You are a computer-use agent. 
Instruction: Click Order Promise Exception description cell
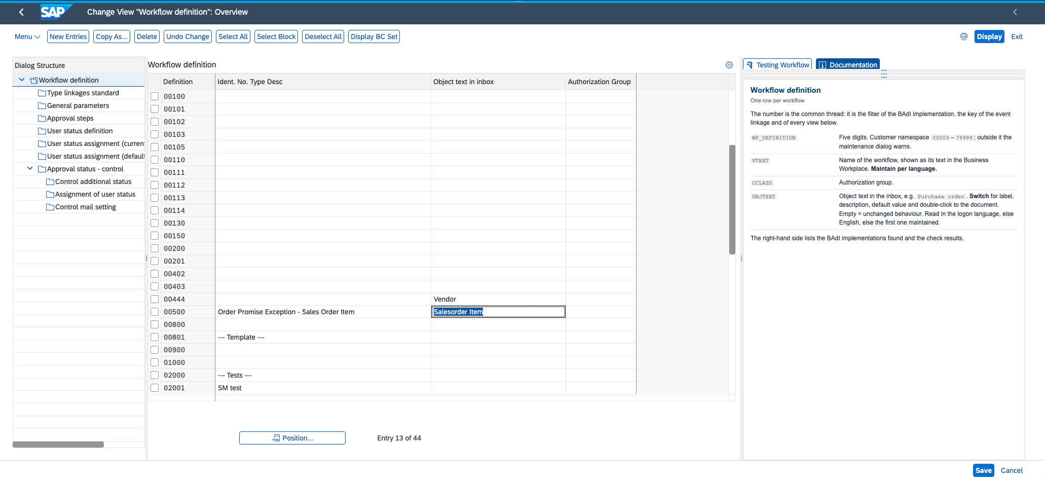point(323,312)
